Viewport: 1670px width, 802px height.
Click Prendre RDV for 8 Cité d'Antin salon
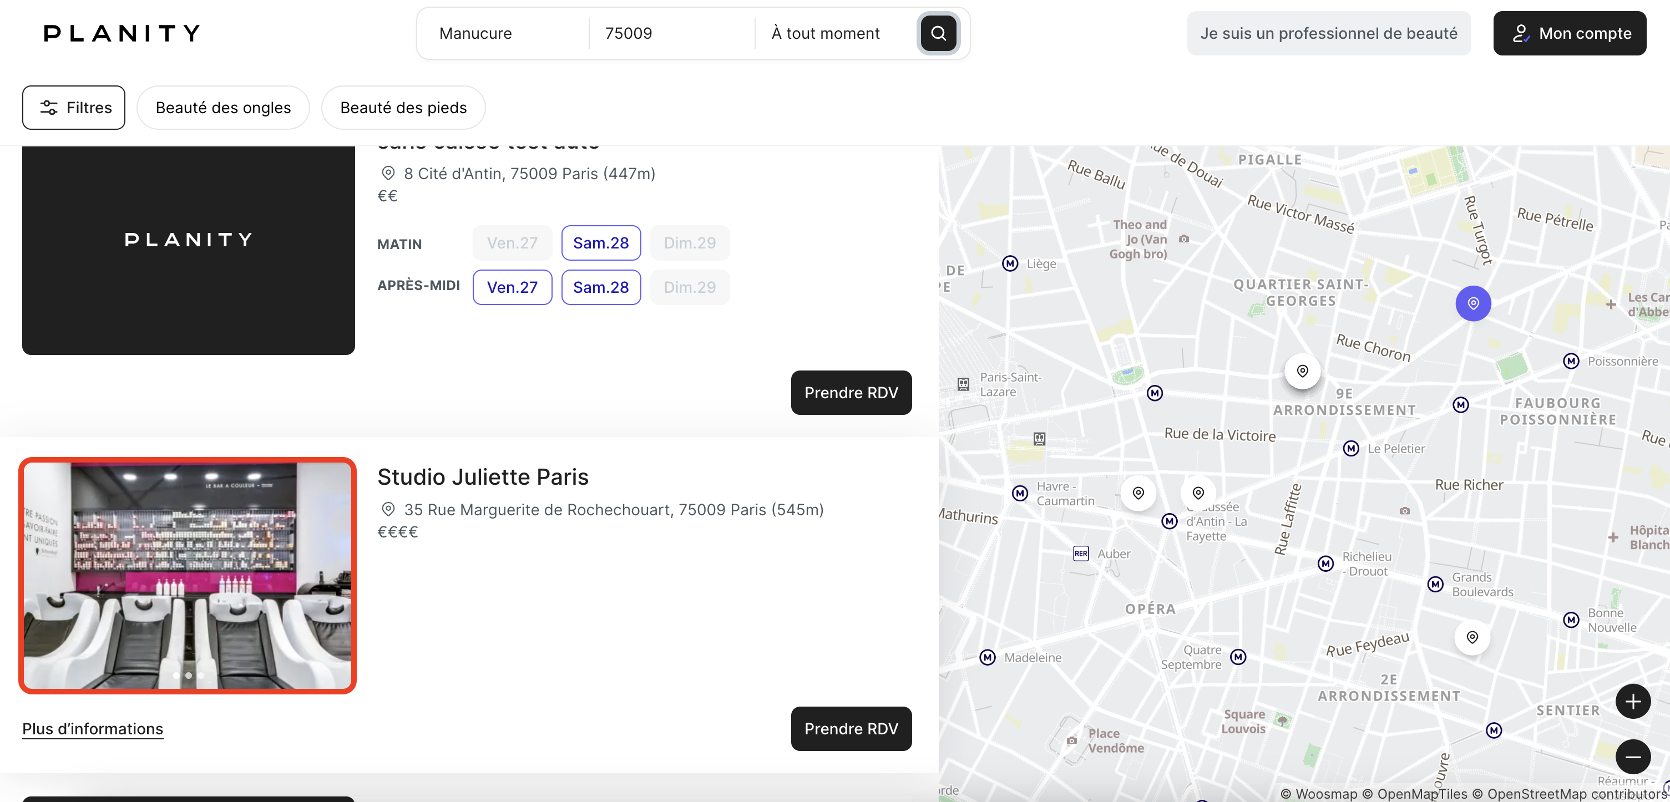[851, 393]
